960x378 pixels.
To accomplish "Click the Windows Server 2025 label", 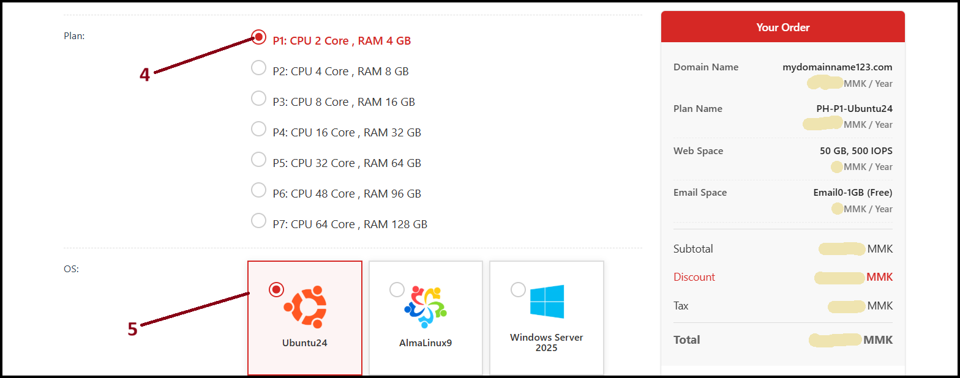I will (x=547, y=343).
